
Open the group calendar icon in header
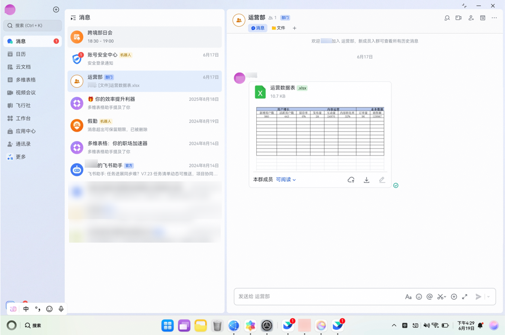(483, 18)
